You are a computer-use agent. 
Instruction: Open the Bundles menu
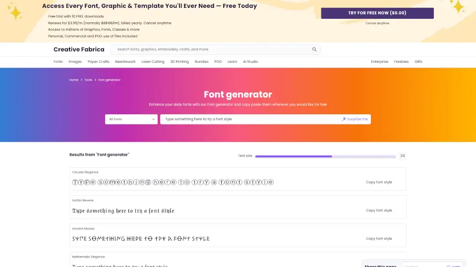202,62
